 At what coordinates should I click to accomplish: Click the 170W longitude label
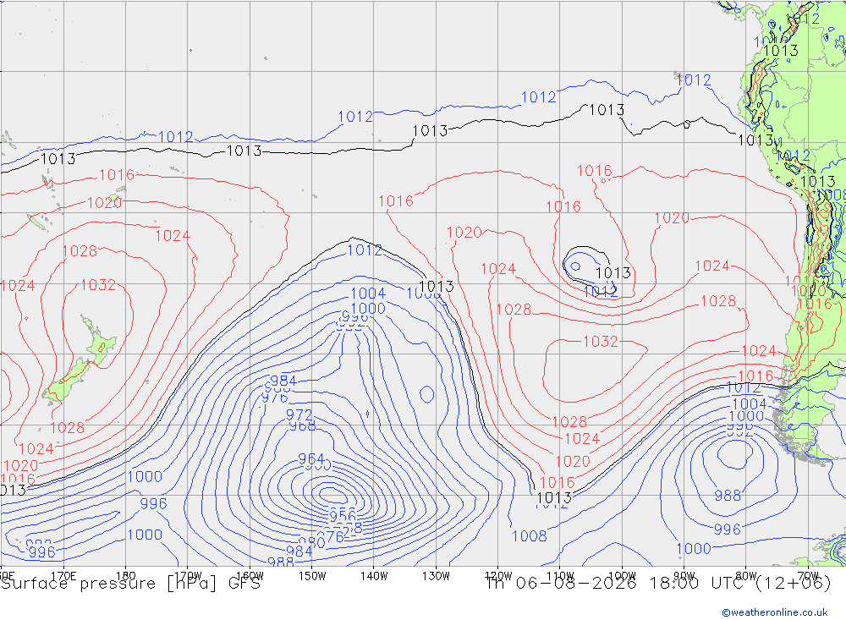pos(188,576)
